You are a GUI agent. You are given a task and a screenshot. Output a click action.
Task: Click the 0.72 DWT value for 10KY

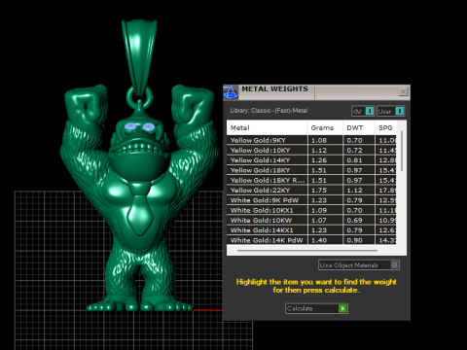point(354,151)
